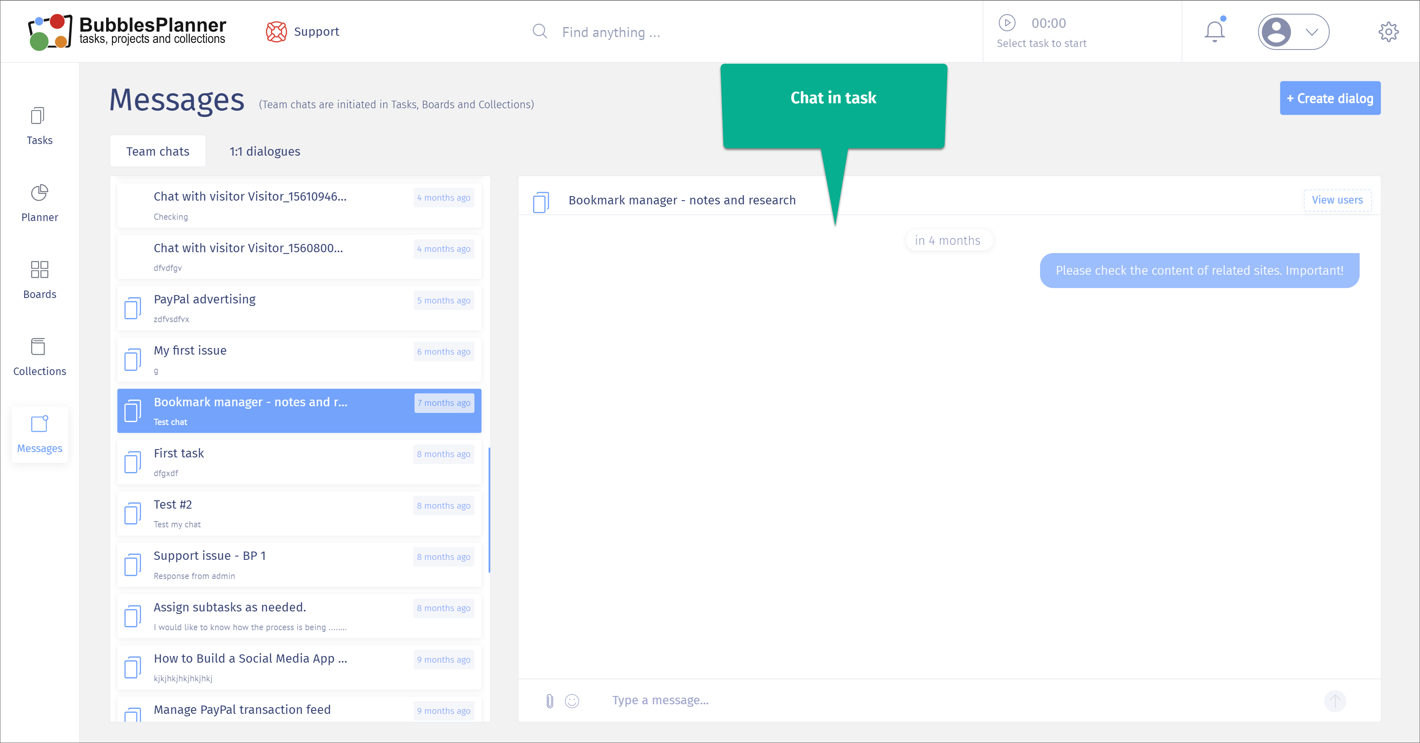The height and width of the screenshot is (743, 1420).
Task: Open Manage PayPal transaction feed chat
Action: pyautogui.click(x=299, y=709)
